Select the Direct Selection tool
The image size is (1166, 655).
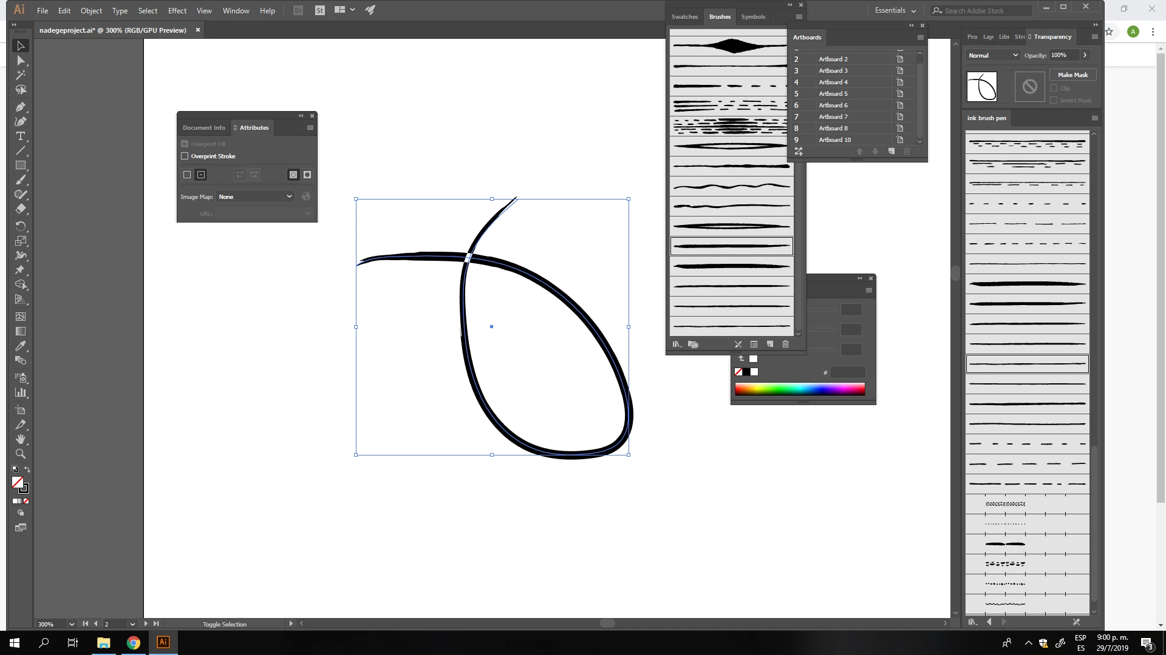coord(20,61)
